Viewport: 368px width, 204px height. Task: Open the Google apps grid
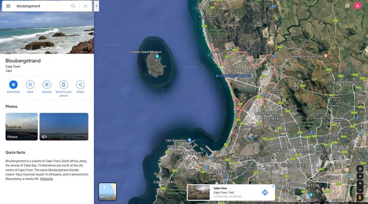(x=348, y=6)
